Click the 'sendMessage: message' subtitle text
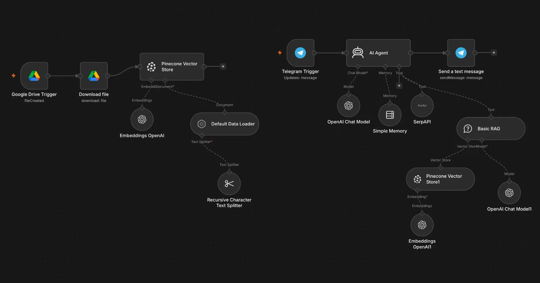 461,78
